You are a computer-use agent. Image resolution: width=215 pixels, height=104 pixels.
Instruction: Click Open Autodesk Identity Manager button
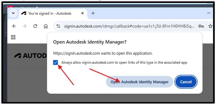point(139,82)
